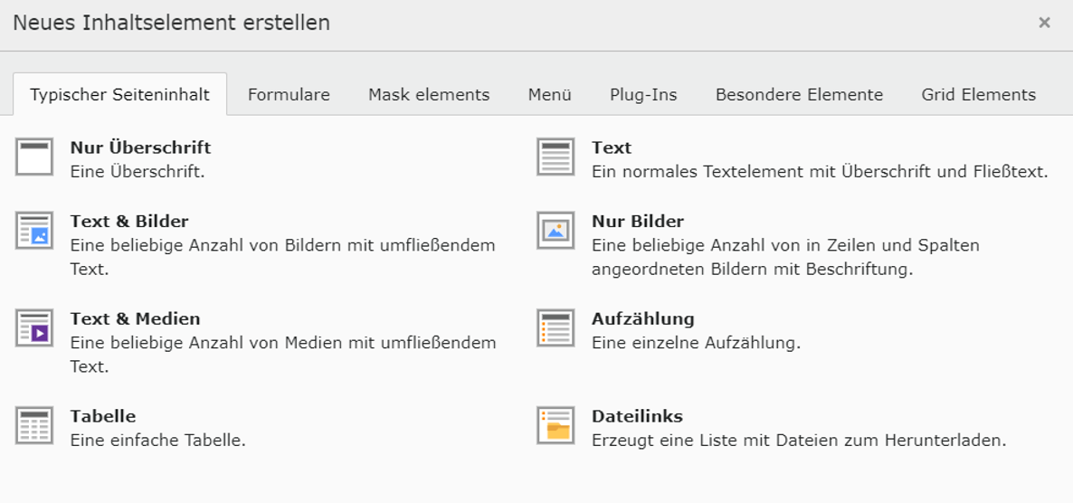Click the Nur Überschrift header icon
The height and width of the screenshot is (503, 1073).
pos(34,157)
